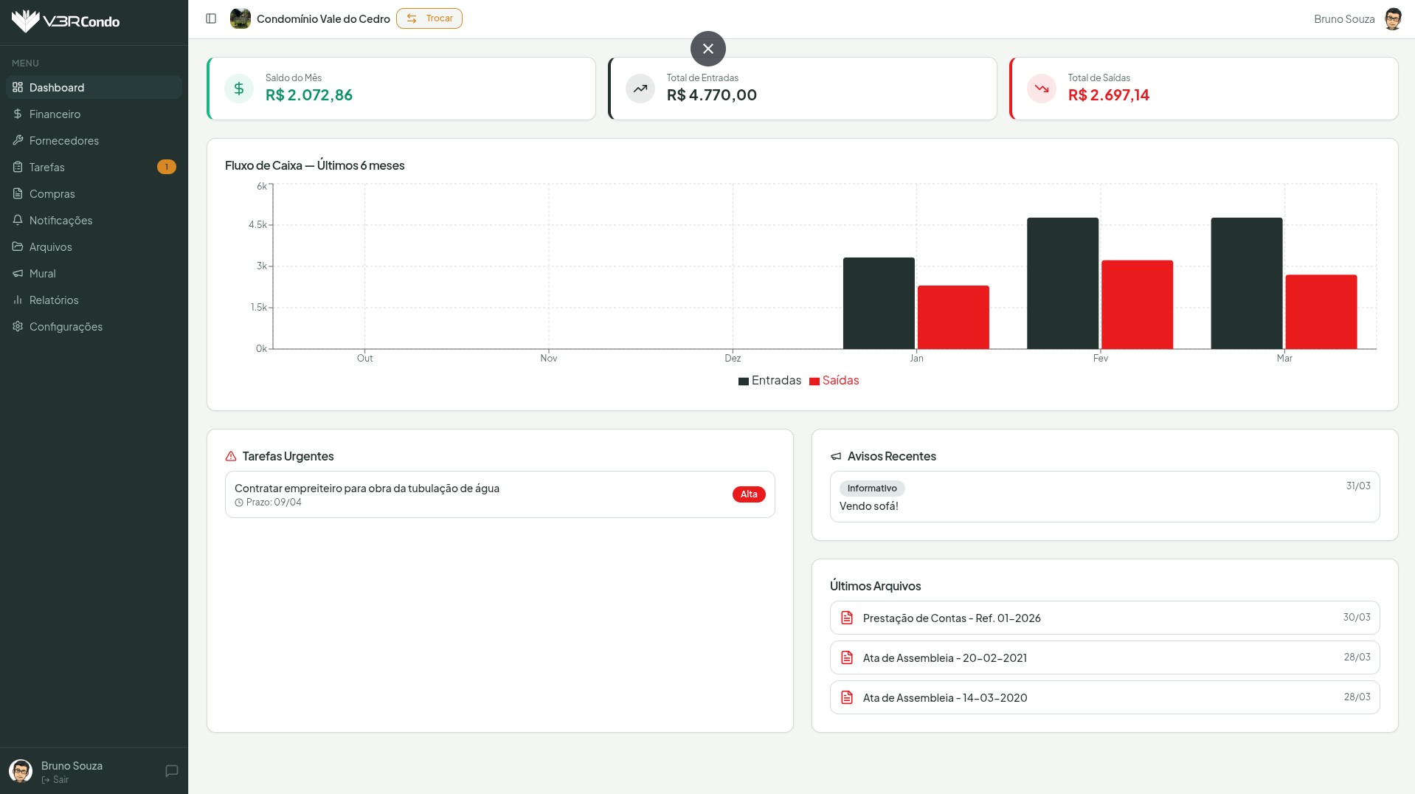1415x794 pixels.
Task: Go to Tarefas in the sidebar
Action: pos(47,168)
